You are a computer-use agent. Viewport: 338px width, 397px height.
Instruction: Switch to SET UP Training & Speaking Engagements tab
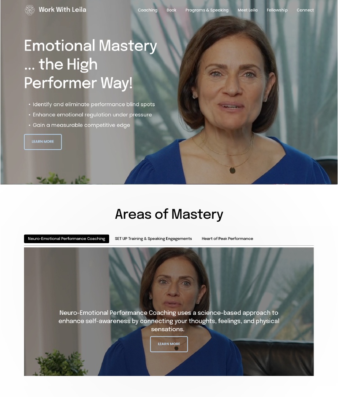coord(153,239)
